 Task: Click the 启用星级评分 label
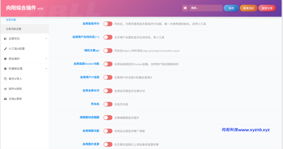pos(91,24)
